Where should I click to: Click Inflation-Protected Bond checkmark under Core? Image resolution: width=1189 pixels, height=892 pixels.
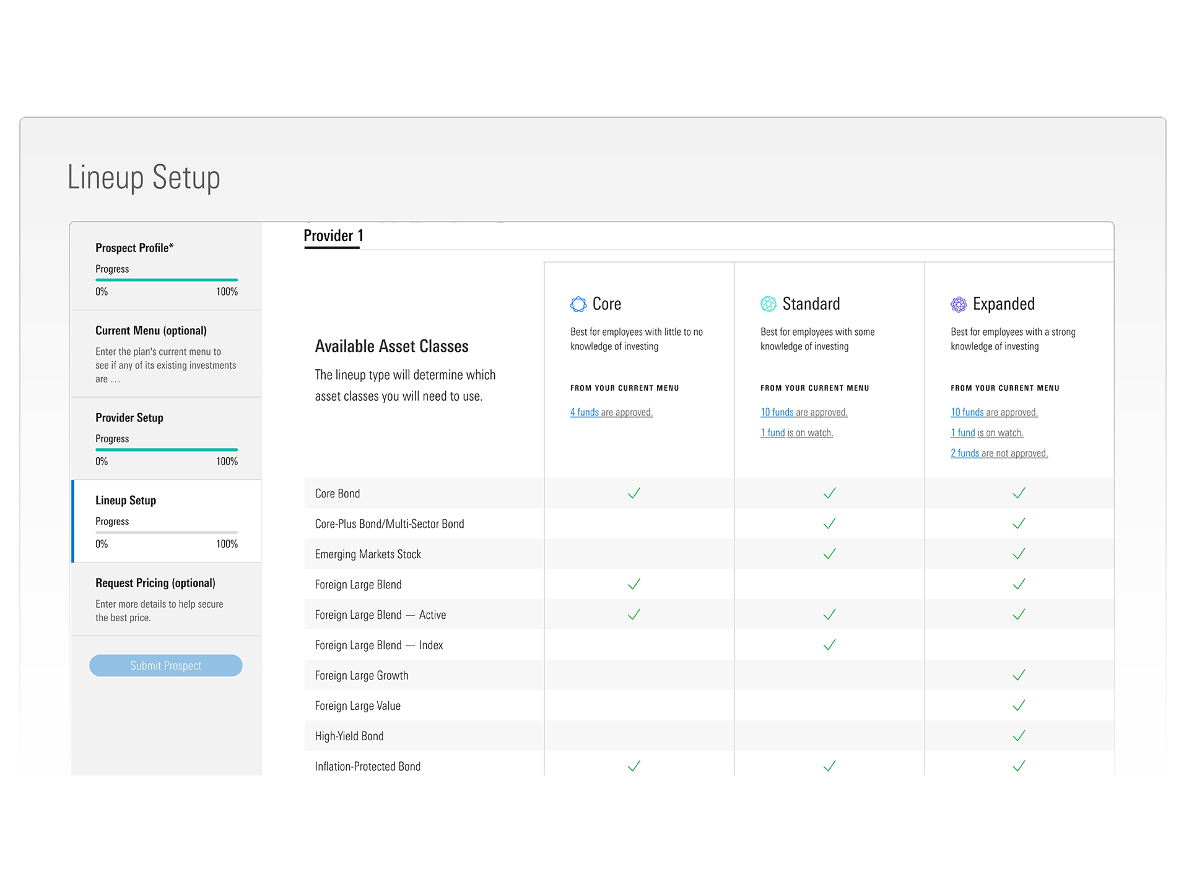(x=634, y=766)
